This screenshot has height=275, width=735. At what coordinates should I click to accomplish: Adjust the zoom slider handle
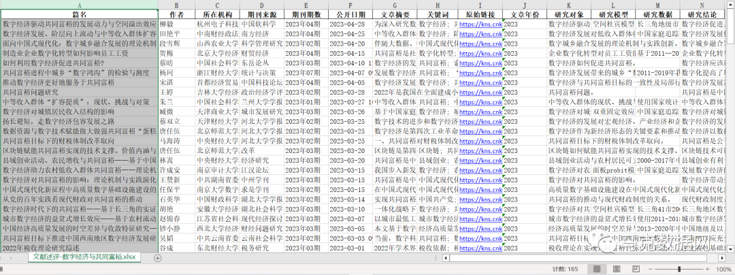(x=680, y=270)
